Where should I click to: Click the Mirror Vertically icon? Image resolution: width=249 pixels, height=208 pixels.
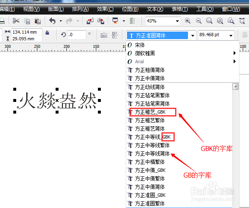point(115,35)
